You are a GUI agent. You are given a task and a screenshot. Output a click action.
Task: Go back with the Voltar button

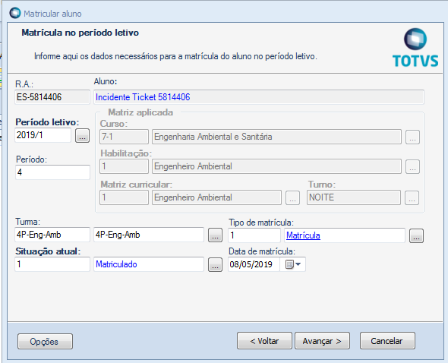point(264,341)
